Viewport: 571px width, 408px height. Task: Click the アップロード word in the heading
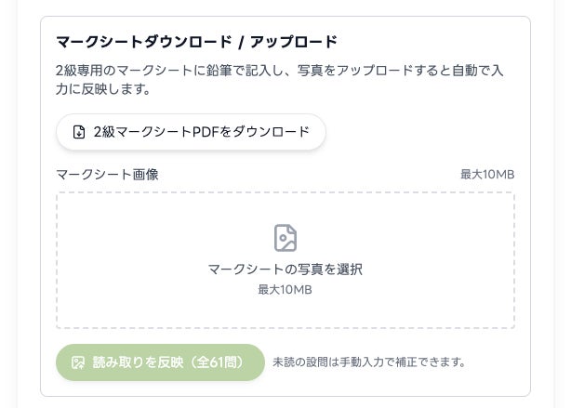click(x=294, y=42)
